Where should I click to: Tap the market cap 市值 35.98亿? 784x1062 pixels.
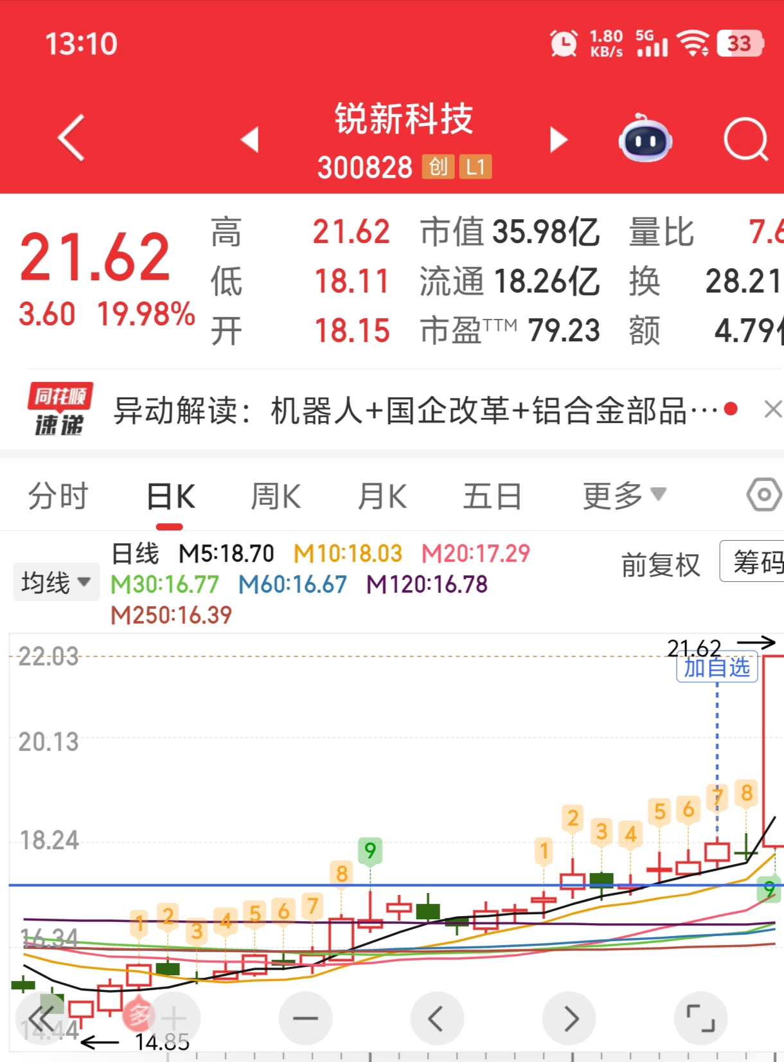[510, 231]
